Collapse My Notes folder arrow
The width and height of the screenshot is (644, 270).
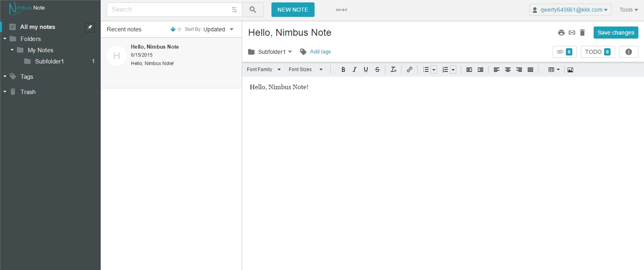point(12,50)
